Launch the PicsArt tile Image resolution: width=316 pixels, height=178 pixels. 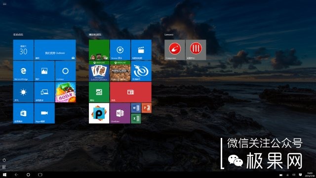99,113
